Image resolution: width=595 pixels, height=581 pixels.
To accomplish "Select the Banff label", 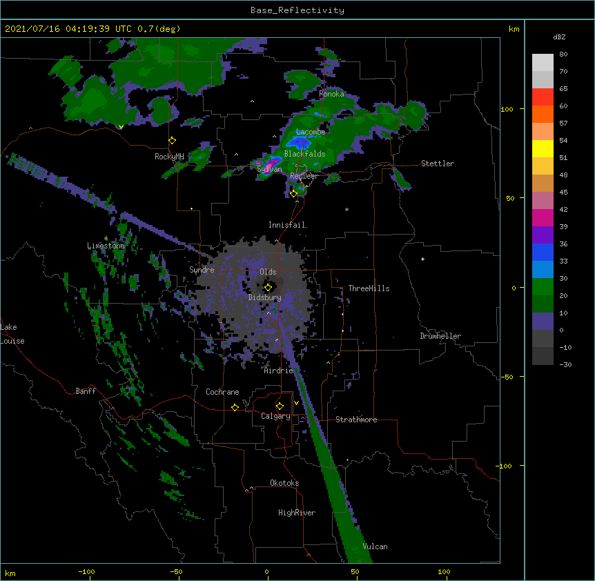I will click(86, 391).
